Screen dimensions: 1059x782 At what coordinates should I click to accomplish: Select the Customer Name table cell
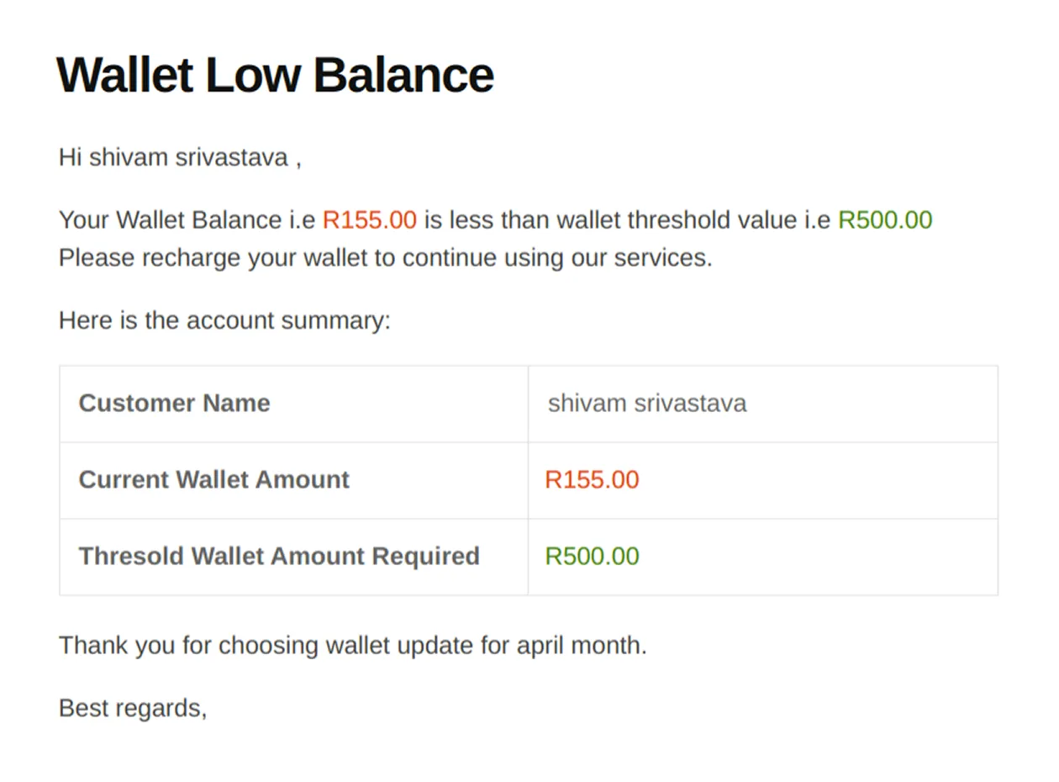click(293, 404)
